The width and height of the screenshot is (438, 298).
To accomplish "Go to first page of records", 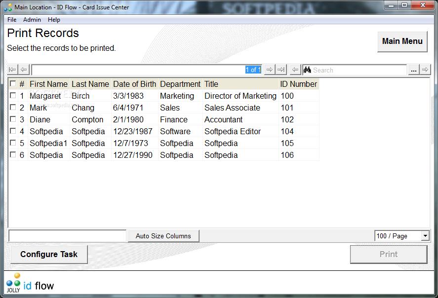I will (12, 70).
